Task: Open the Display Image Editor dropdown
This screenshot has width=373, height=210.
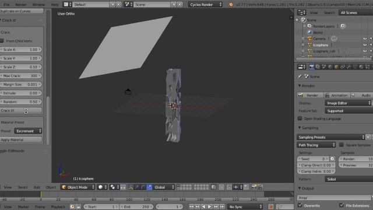Action: pos(349,103)
